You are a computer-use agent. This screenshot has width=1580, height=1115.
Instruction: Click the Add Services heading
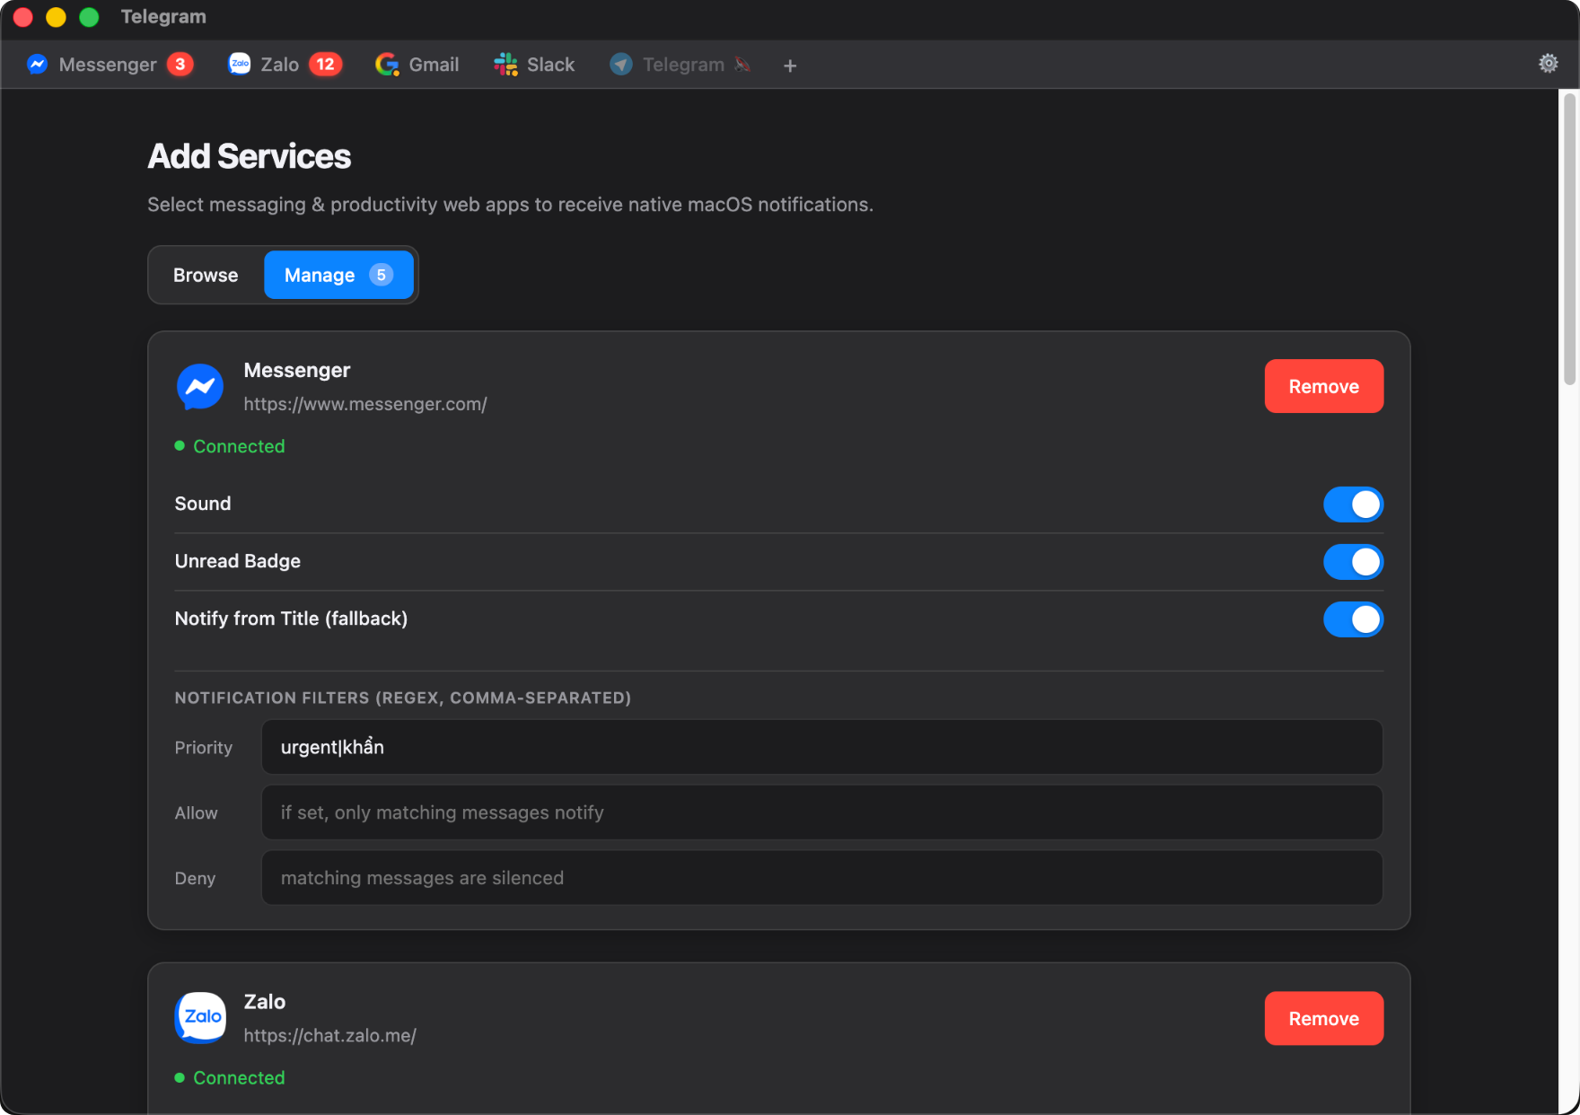[250, 156]
